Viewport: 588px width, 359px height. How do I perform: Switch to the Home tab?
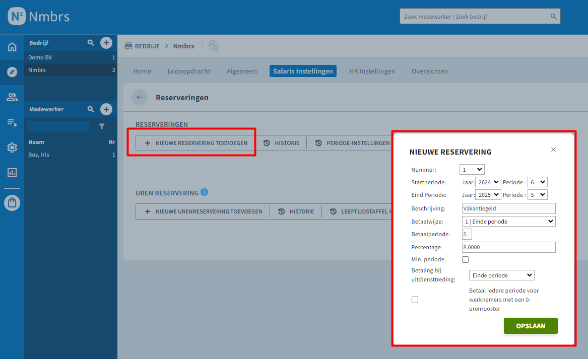pyautogui.click(x=142, y=71)
